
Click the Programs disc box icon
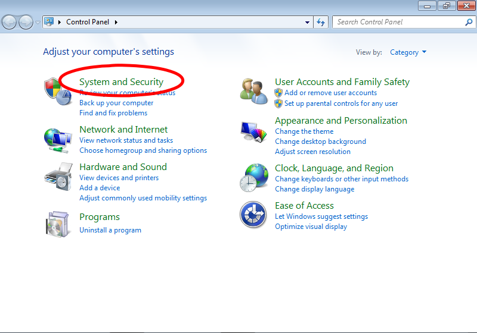[58, 224]
